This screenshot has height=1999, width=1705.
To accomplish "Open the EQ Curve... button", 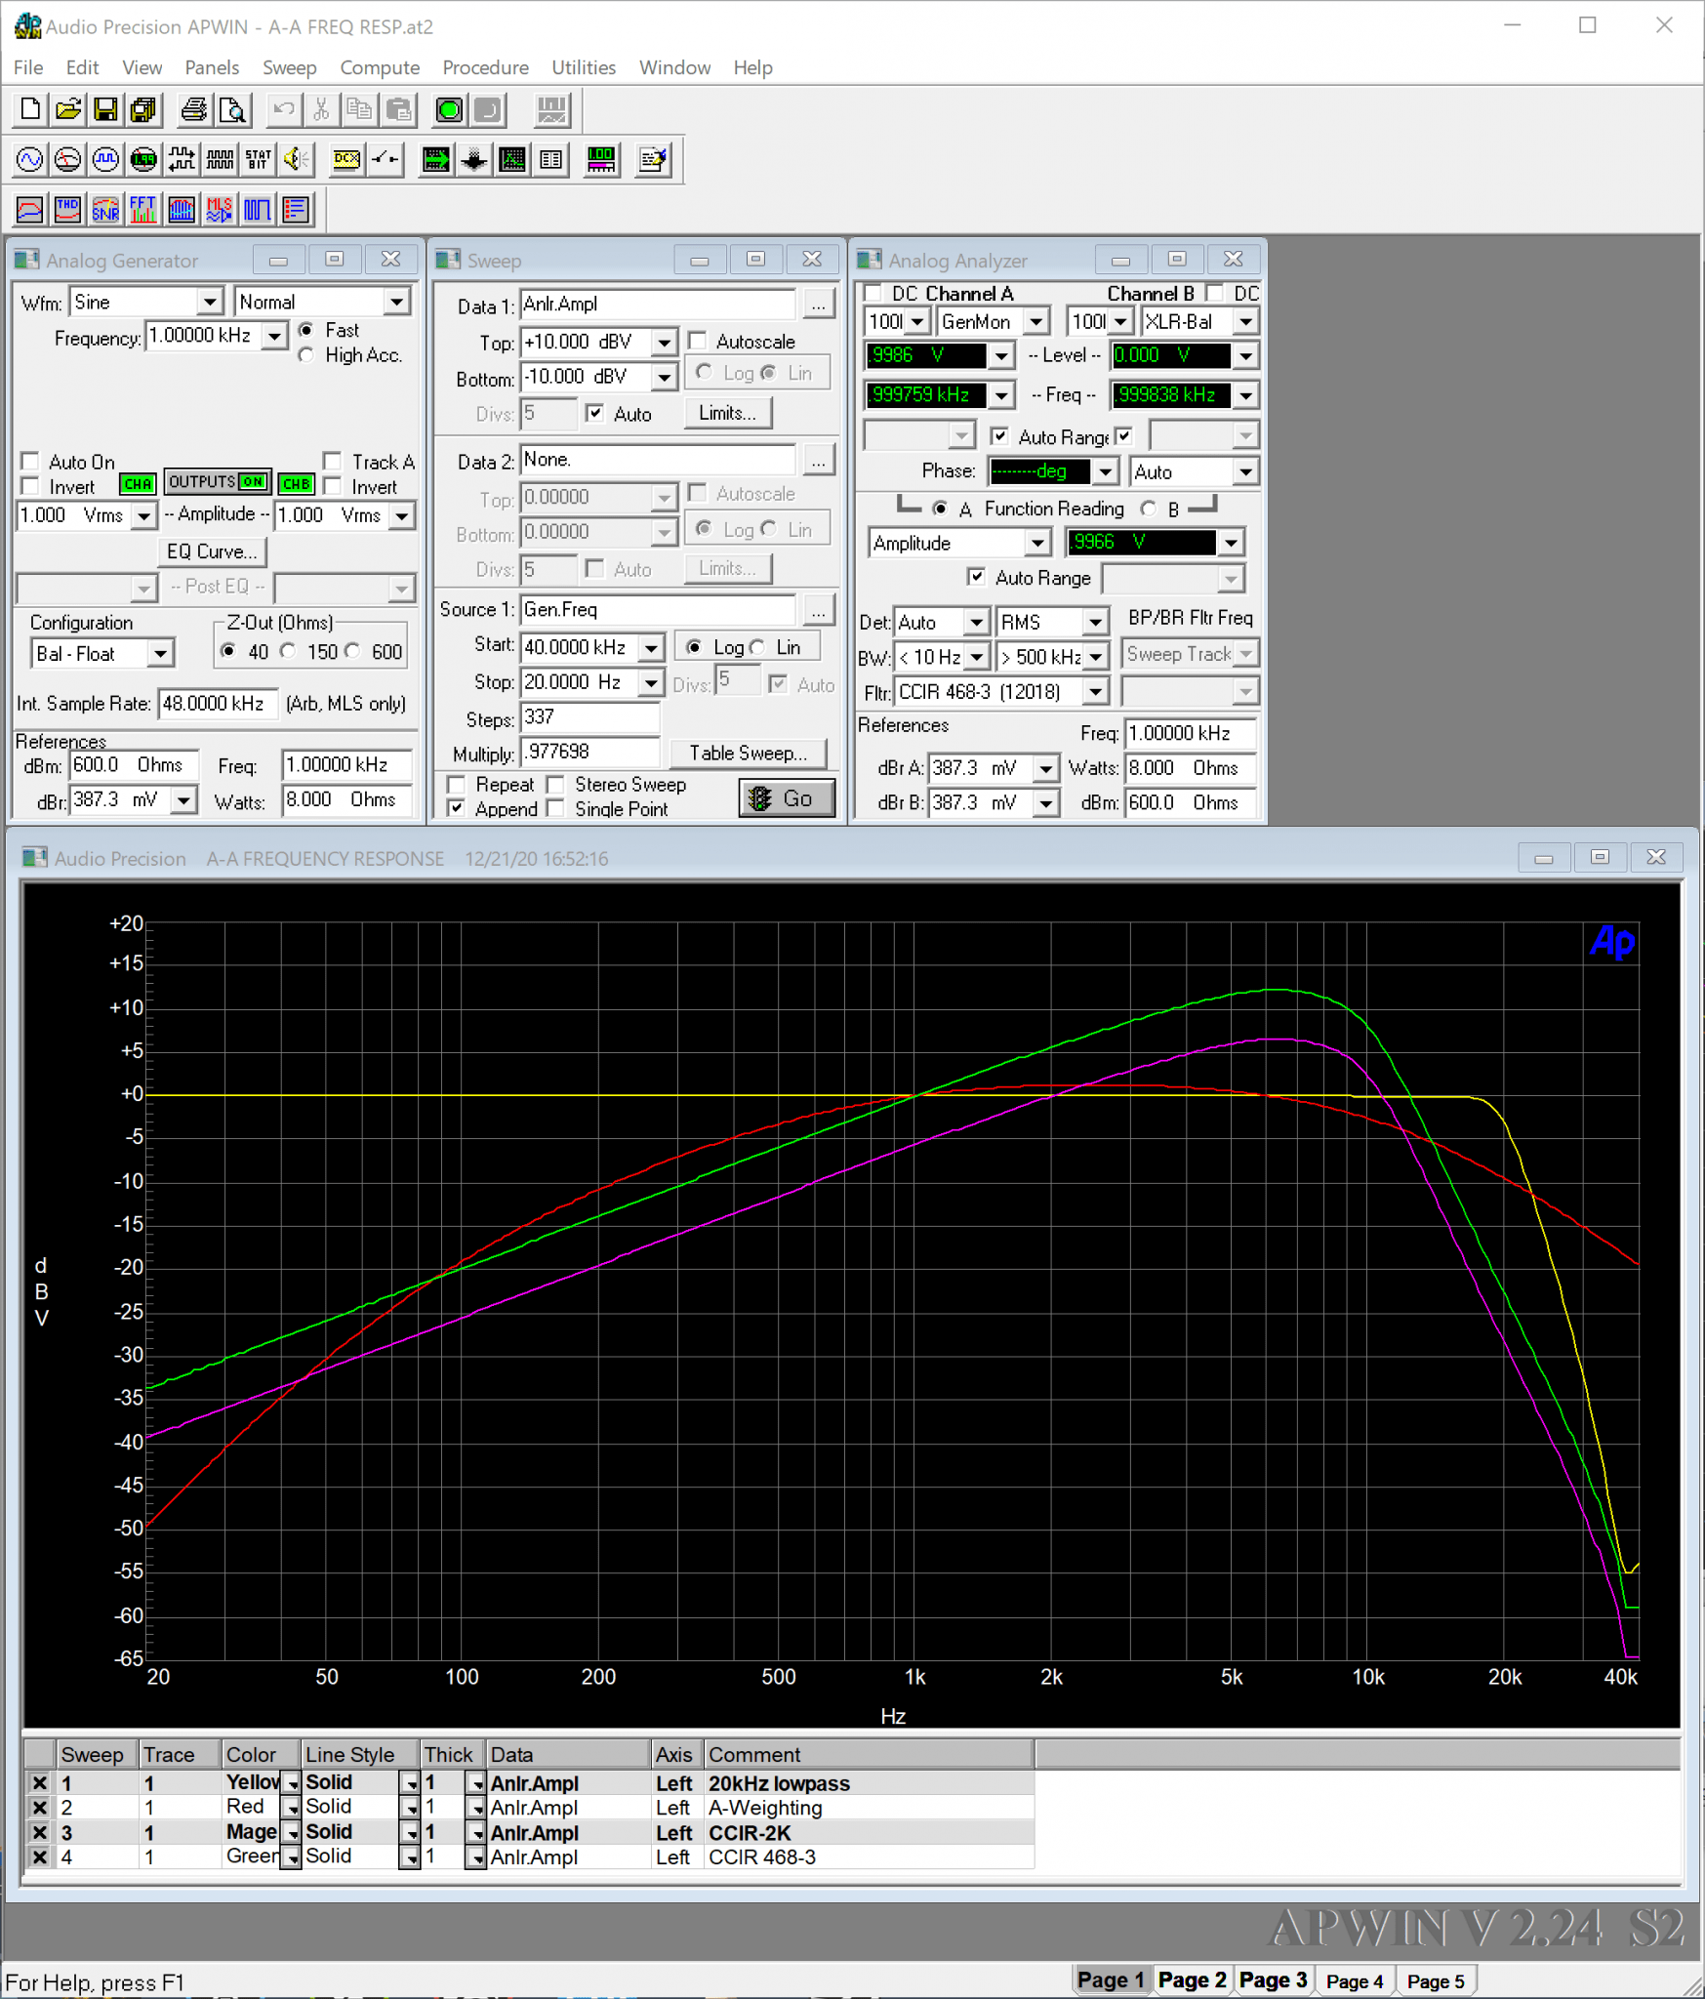I will [212, 551].
